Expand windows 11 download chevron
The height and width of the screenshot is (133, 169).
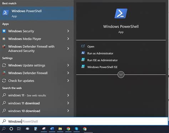point(68,103)
